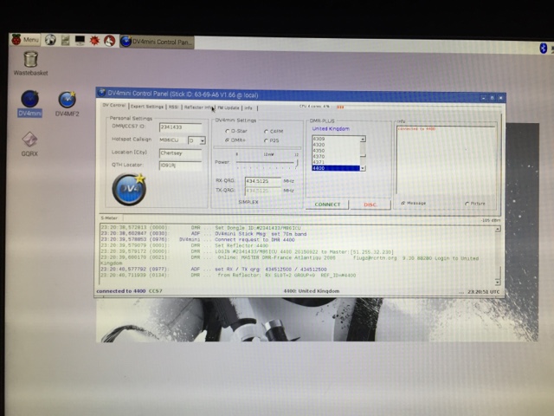Screen dimensions: 554x416
Task: Select the S-Meter tab
Action: [x=109, y=218]
